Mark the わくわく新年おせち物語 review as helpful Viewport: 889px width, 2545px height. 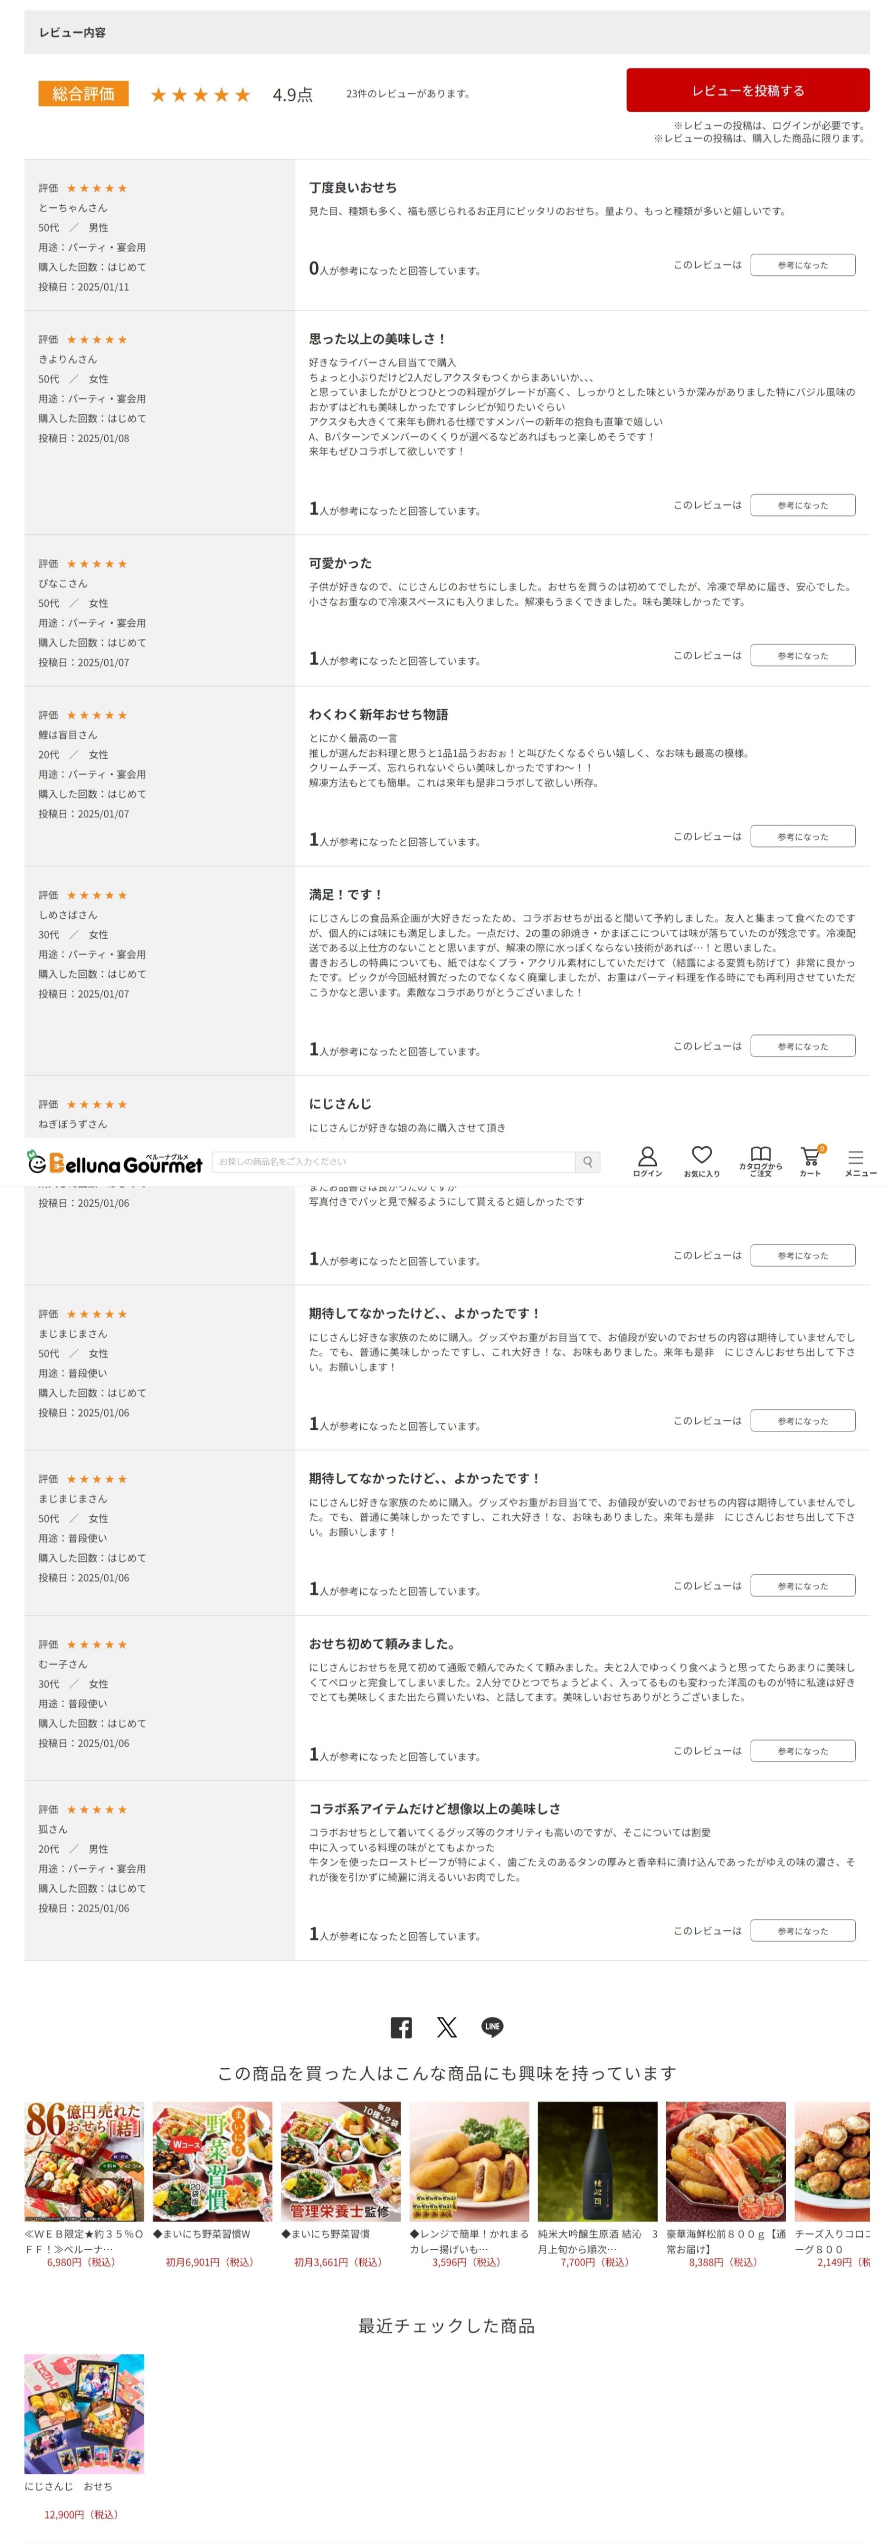(802, 837)
